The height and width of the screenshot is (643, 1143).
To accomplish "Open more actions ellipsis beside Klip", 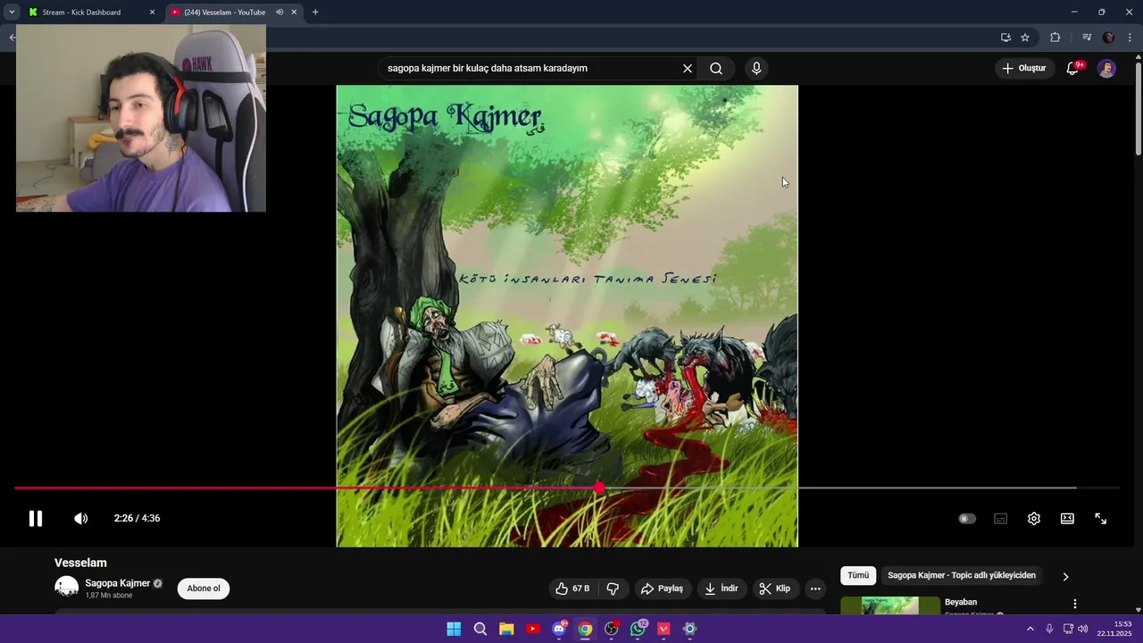I will tap(815, 589).
